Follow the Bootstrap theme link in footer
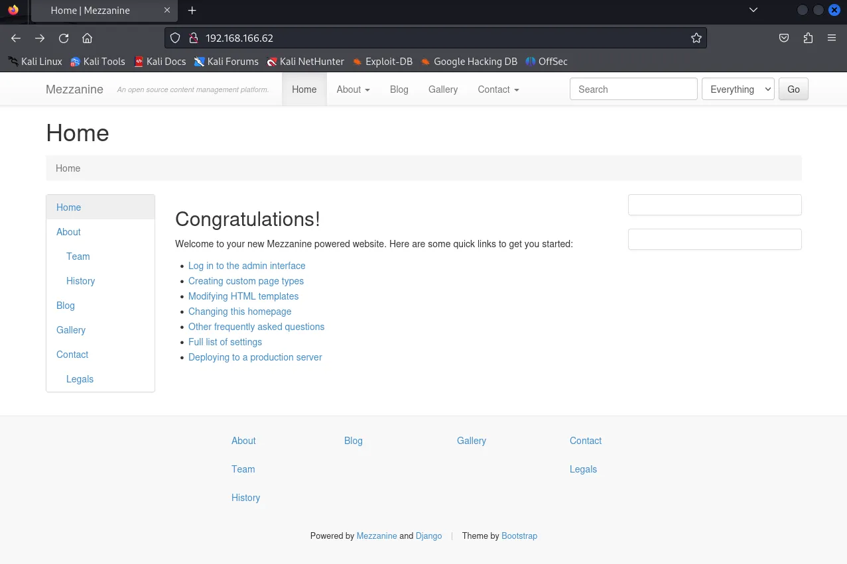 (519, 536)
